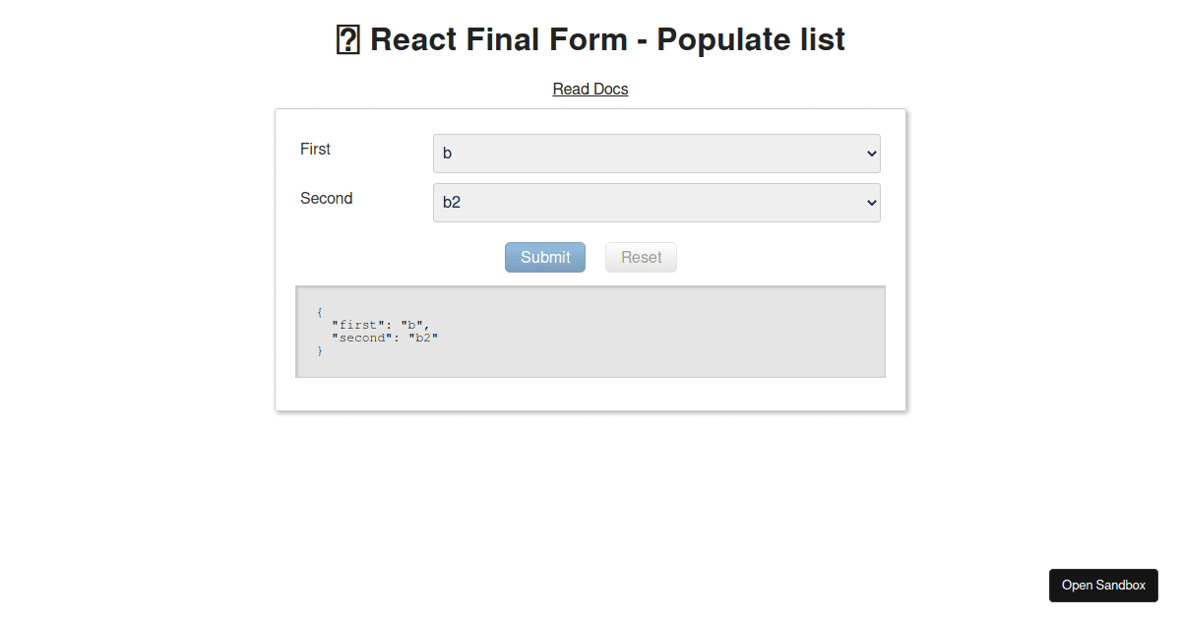Screen dimensions: 1181x620
Task: Open the First select showing value b
Action: (x=656, y=154)
